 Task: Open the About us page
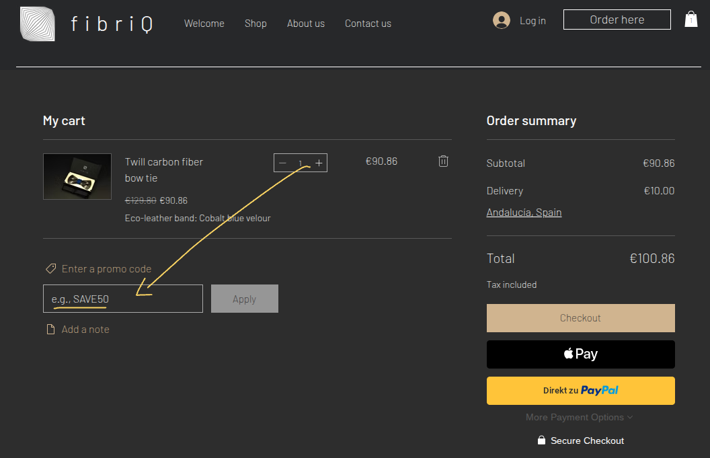coord(306,24)
